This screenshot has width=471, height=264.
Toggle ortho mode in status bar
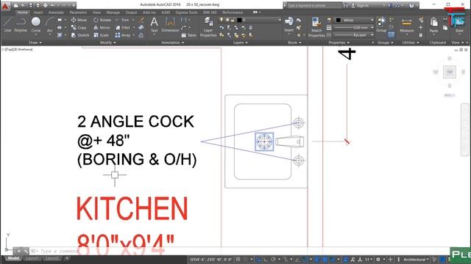point(266,259)
